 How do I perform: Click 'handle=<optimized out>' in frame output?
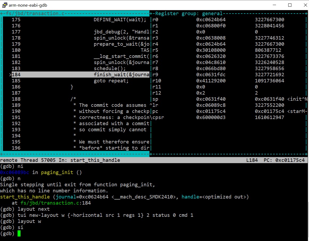(x=214, y=197)
